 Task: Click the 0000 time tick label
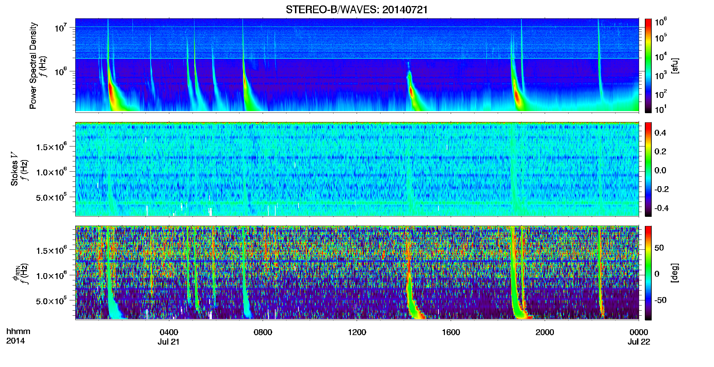pos(639,332)
